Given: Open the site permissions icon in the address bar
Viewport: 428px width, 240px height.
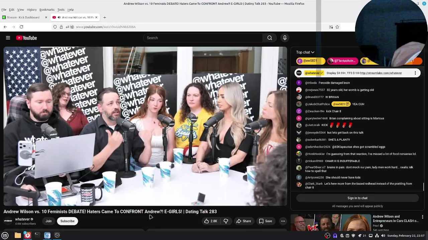Looking at the screenshot, I should (x=67, y=27).
